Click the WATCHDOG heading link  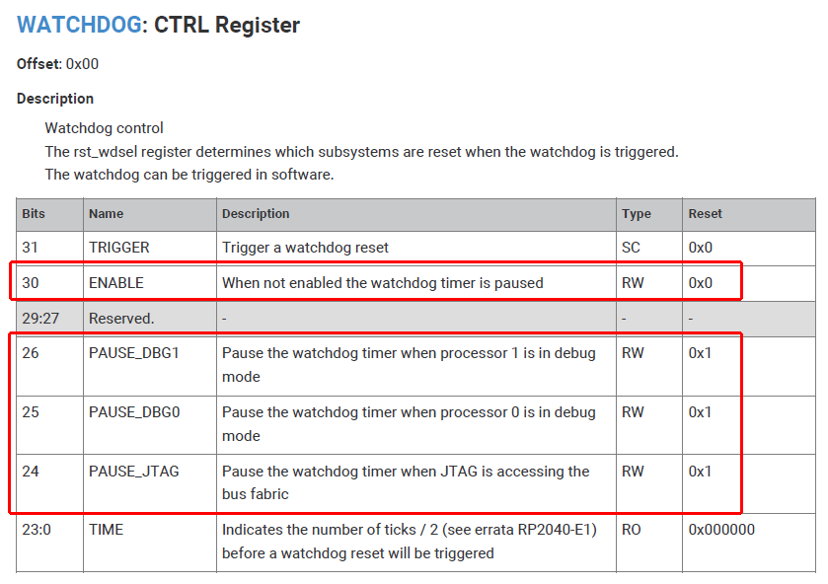[x=79, y=25]
